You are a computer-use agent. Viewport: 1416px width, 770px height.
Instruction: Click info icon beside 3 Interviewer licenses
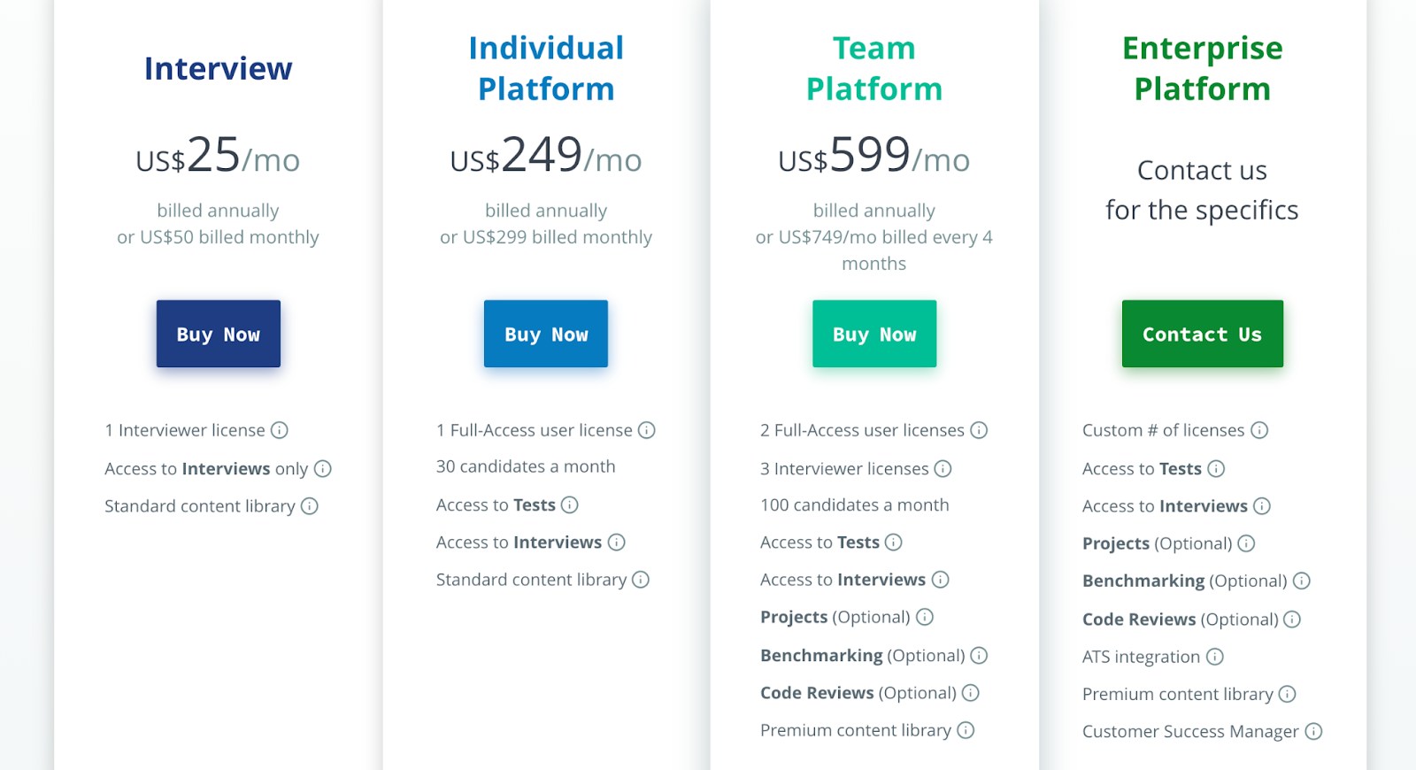coord(943,469)
